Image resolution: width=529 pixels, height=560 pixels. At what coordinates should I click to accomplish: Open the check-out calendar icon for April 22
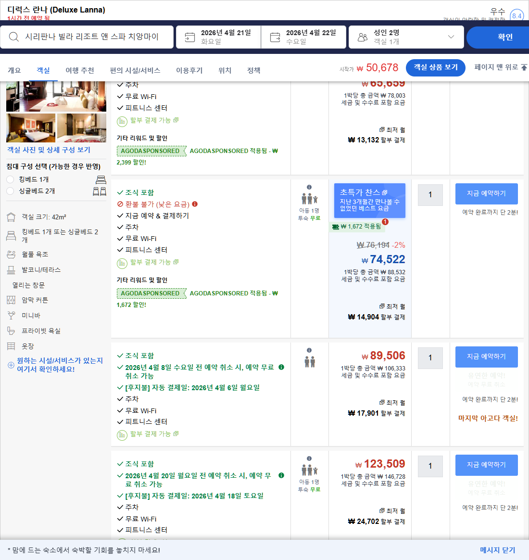click(275, 37)
